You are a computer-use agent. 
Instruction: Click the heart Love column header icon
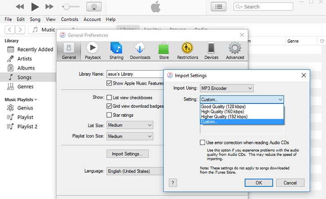(x=322, y=41)
